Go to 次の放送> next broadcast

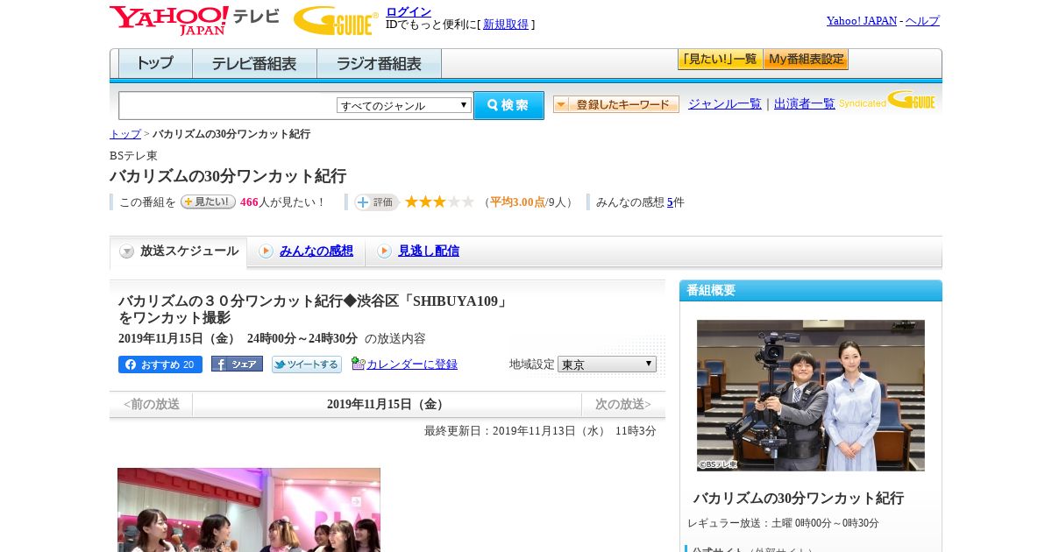point(623,405)
